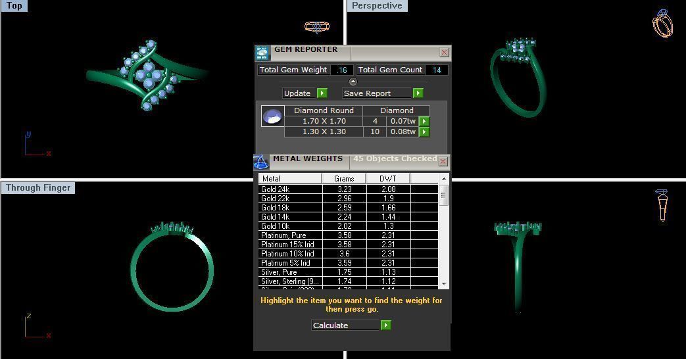Click the green go arrow beside Update
Image resolution: width=686 pixels, height=359 pixels.
coord(322,93)
